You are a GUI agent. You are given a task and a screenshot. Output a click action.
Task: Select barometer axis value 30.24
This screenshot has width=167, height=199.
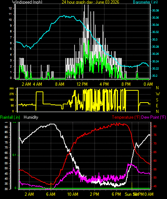[x=156, y=61]
